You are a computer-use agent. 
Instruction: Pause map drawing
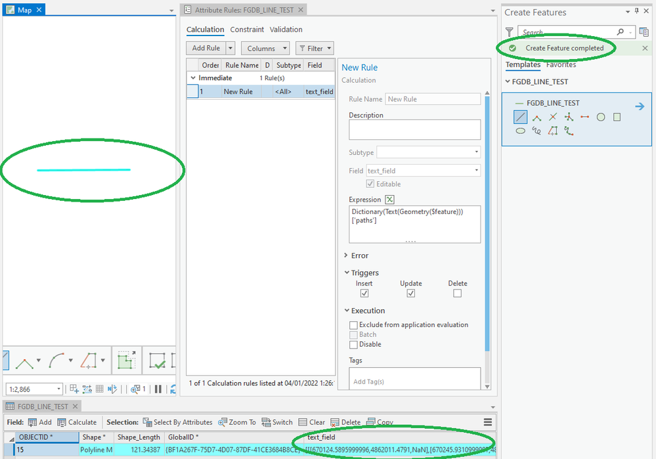point(158,389)
